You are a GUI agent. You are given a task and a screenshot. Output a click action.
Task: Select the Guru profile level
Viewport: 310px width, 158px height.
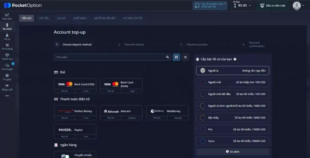coord(233,141)
